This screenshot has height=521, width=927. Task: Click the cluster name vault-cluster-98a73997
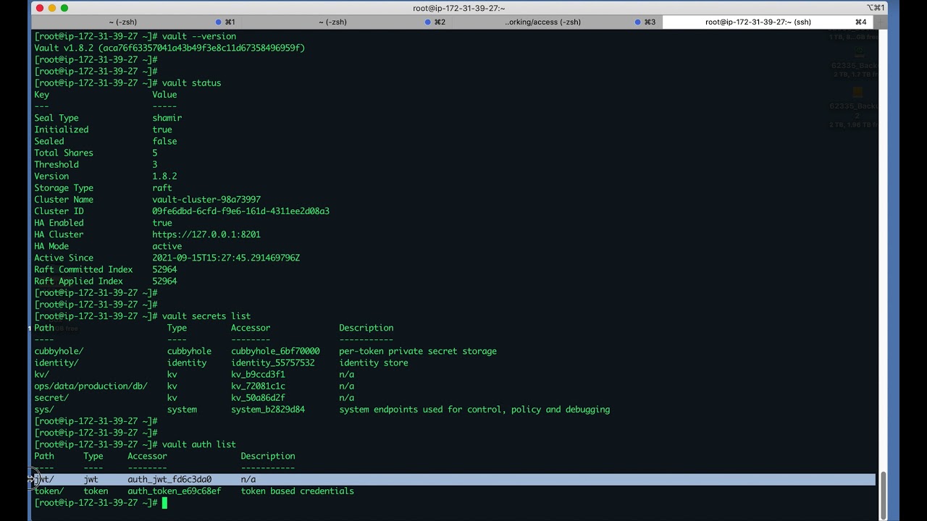coord(206,200)
